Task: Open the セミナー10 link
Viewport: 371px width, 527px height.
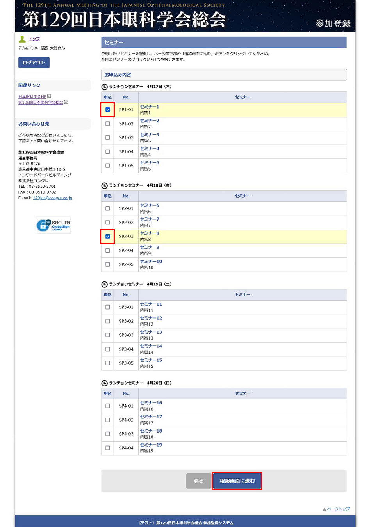Action: pyautogui.click(x=151, y=262)
